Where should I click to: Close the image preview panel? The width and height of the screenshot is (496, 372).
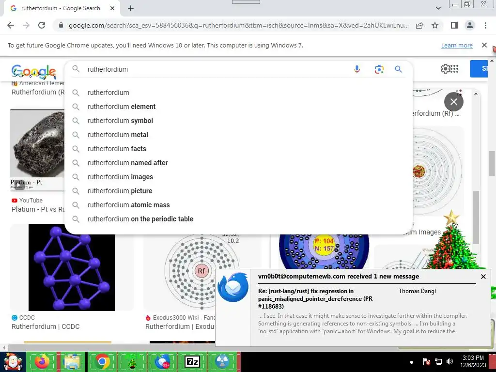pos(453,102)
